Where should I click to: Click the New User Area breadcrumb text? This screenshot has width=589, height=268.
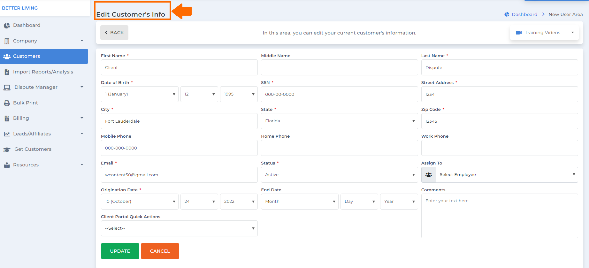coord(566,14)
